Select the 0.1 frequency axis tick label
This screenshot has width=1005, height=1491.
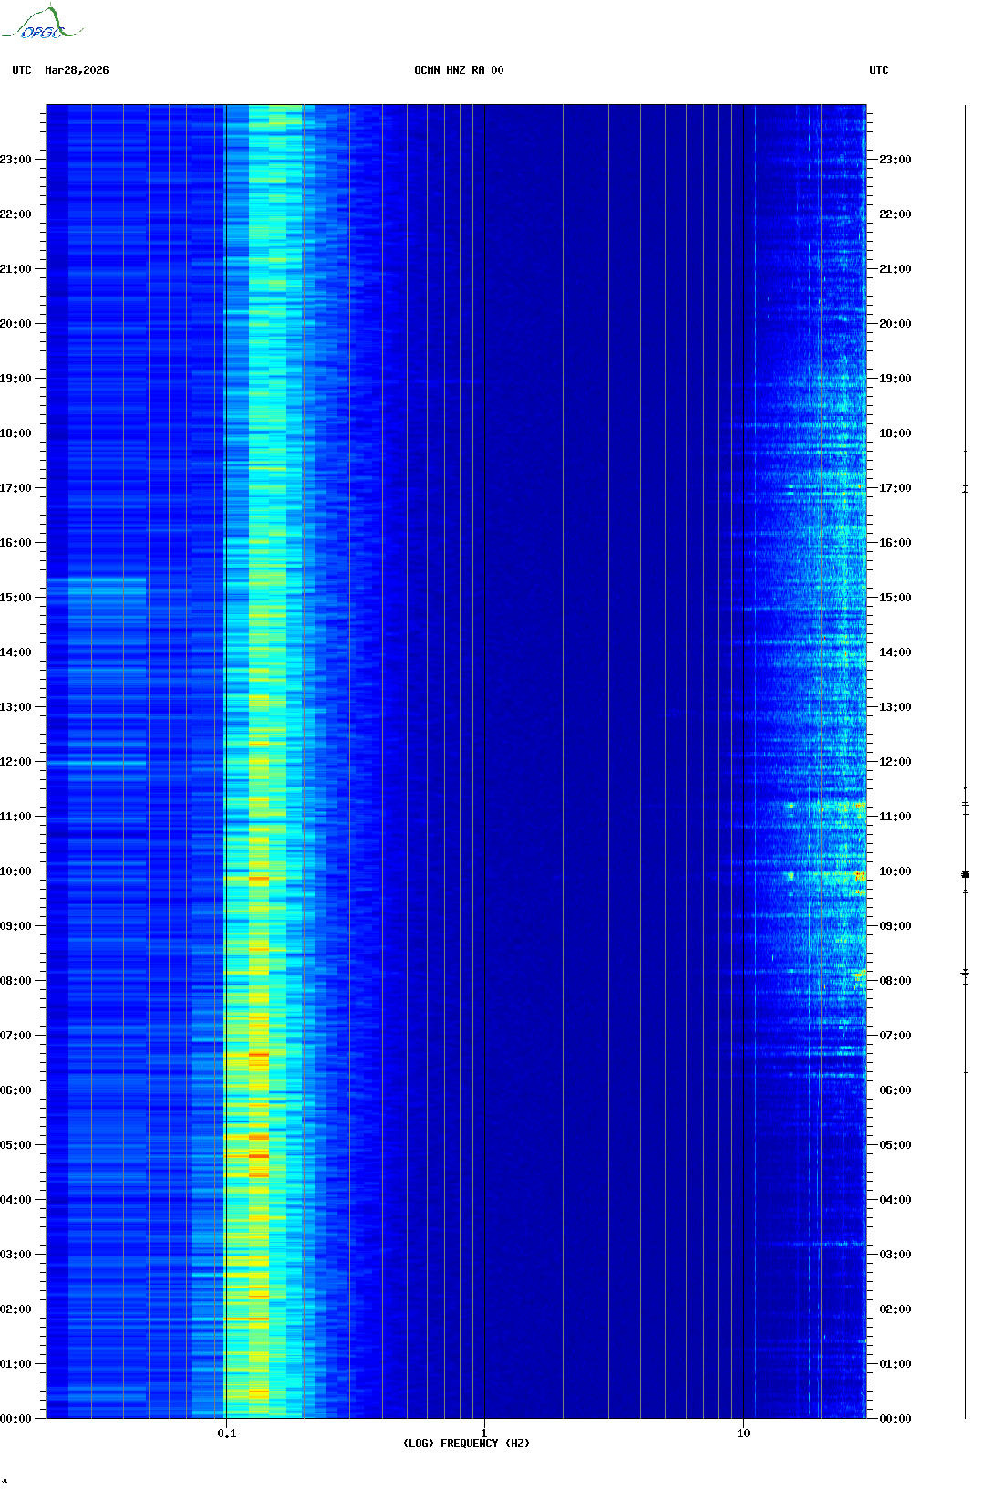tap(226, 1433)
